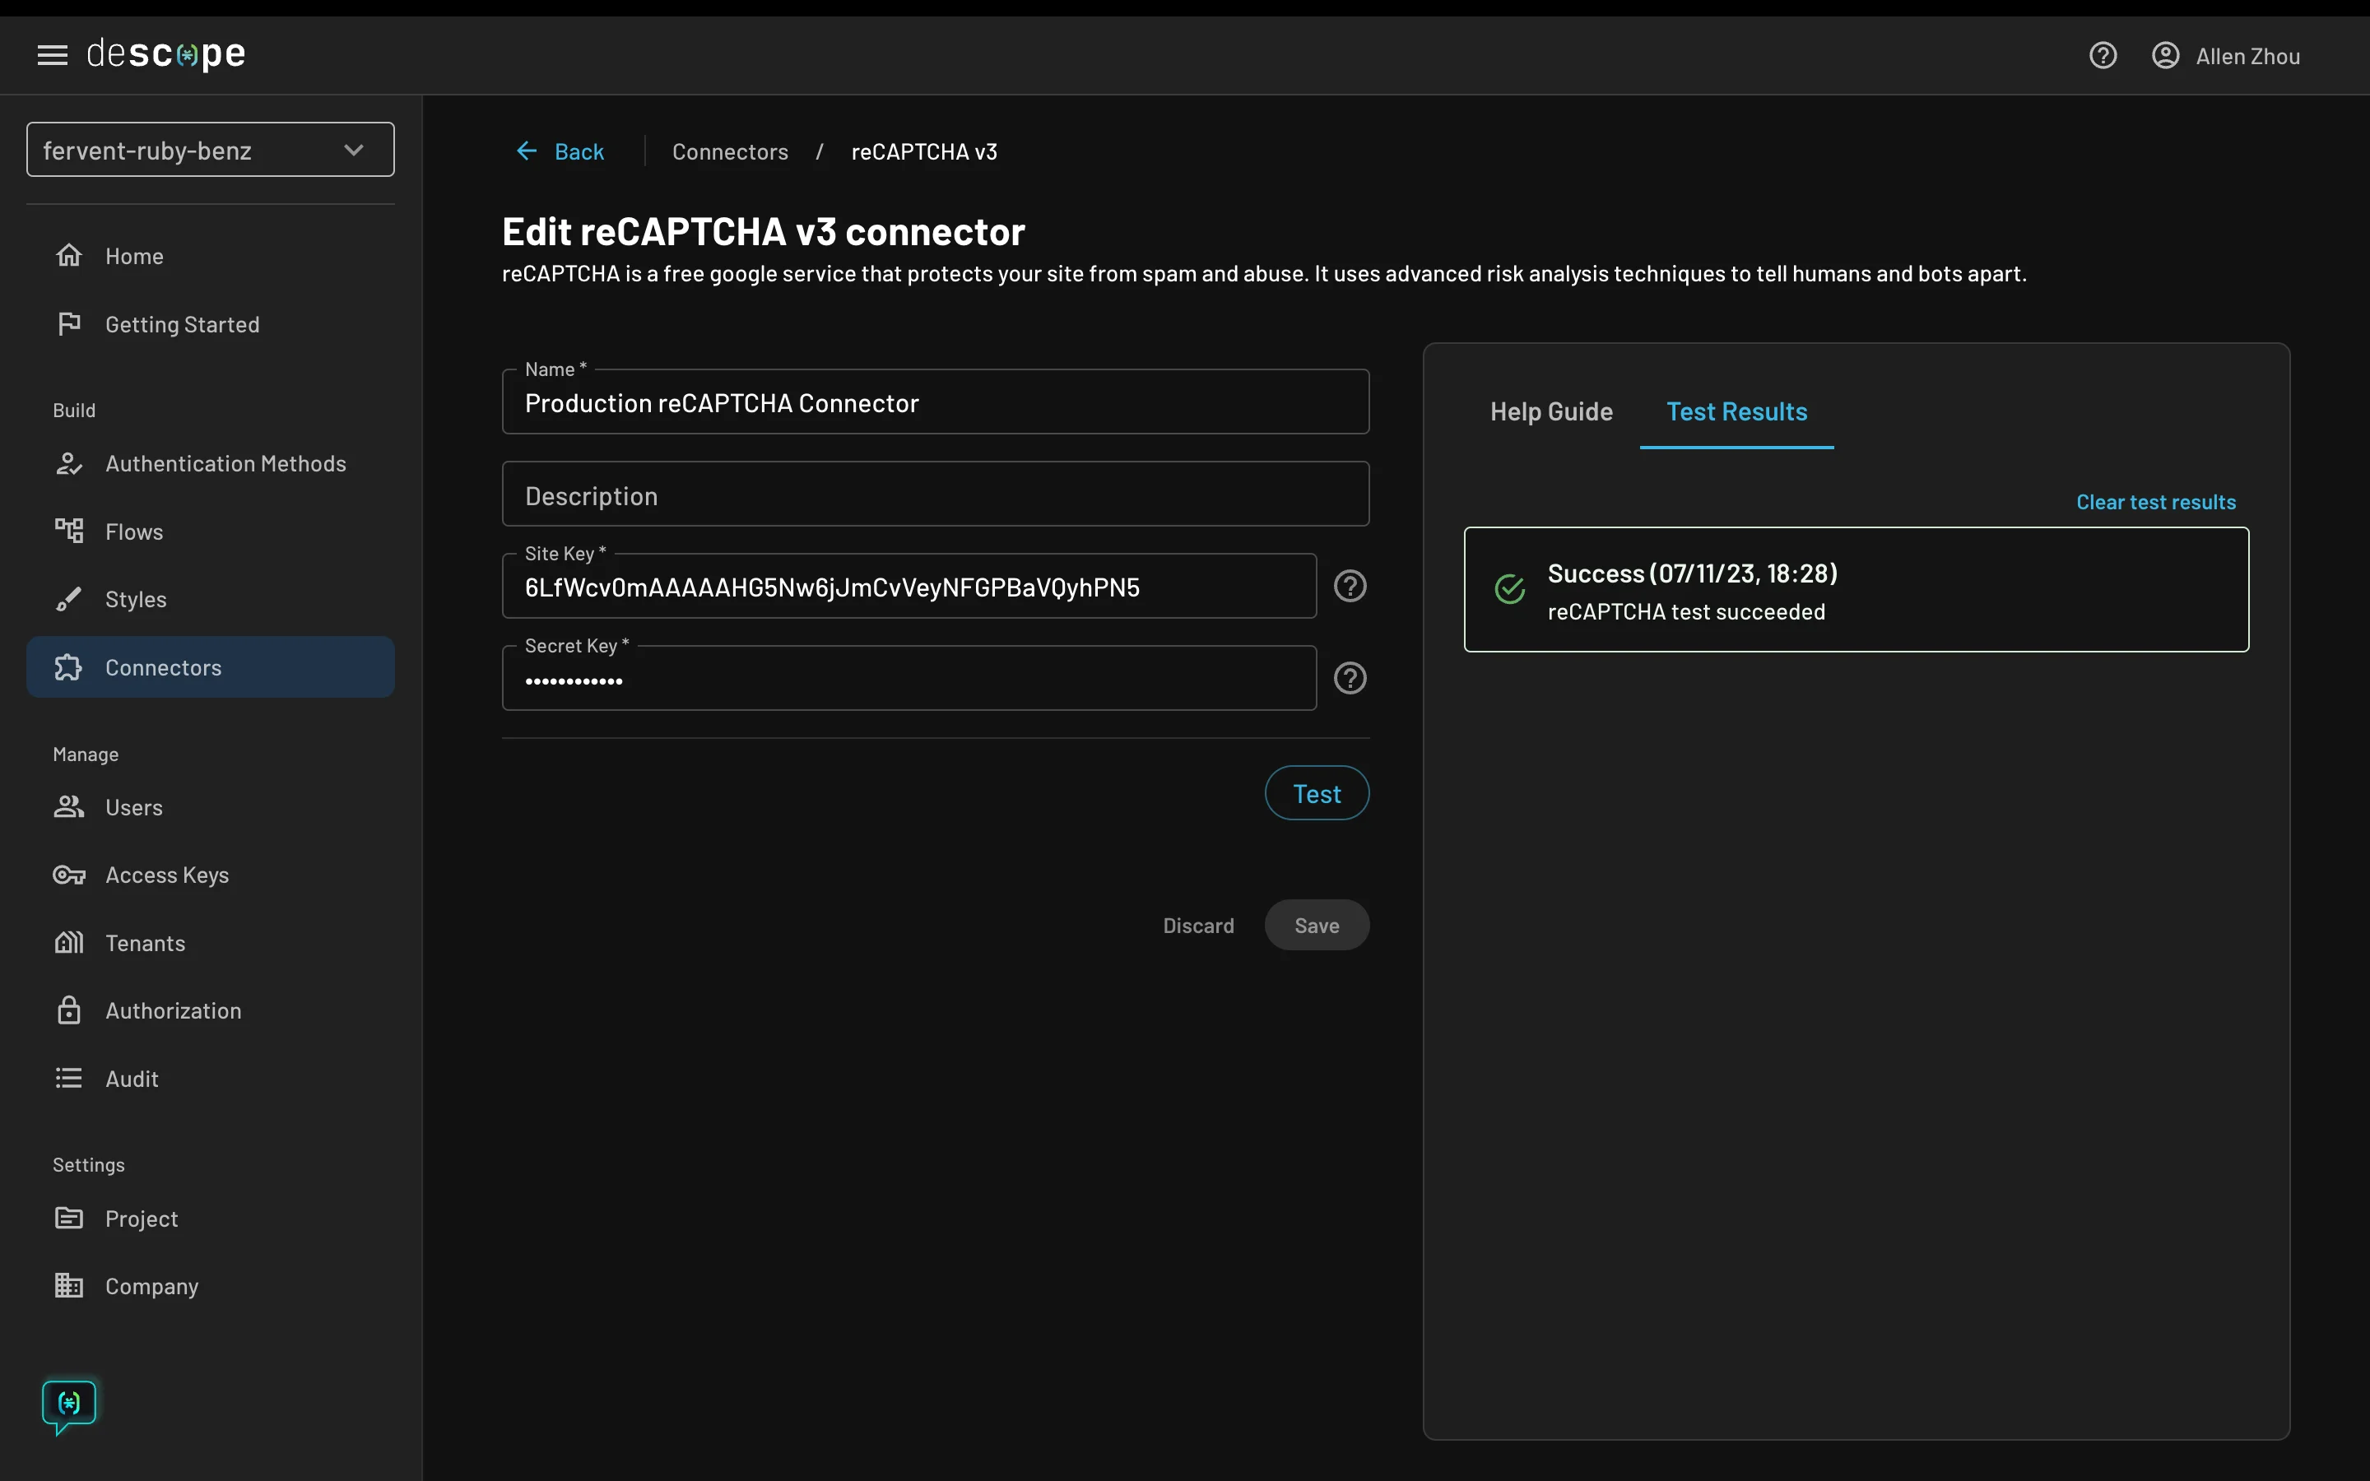Click the Authentication Methods icon

68,463
